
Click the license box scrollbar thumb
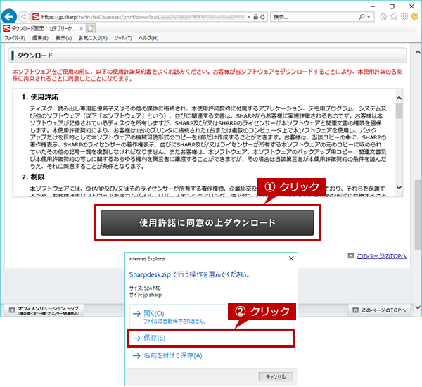[399, 111]
